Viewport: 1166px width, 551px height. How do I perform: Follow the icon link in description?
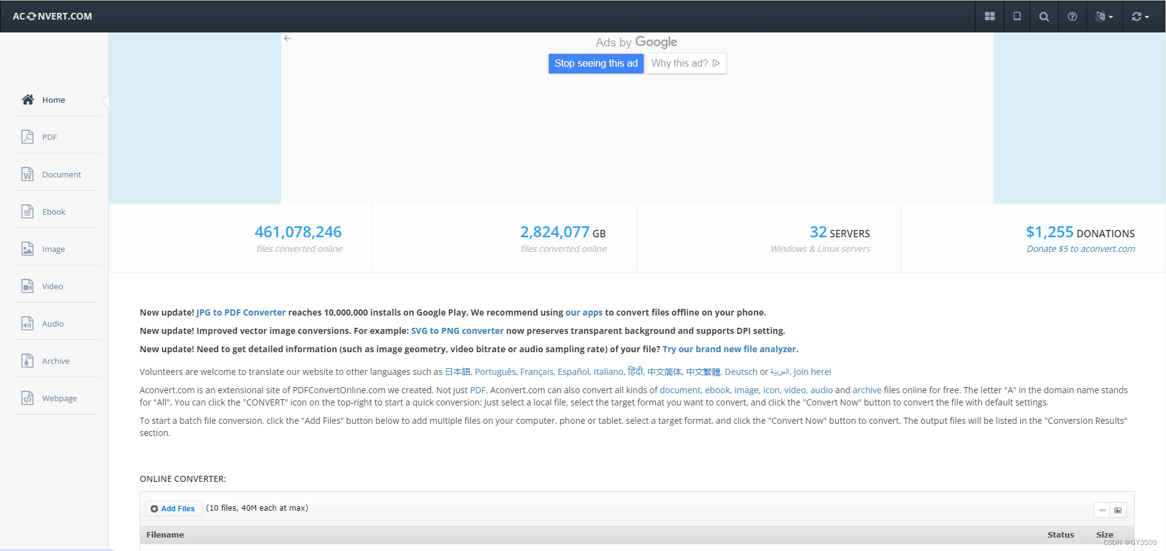point(772,390)
